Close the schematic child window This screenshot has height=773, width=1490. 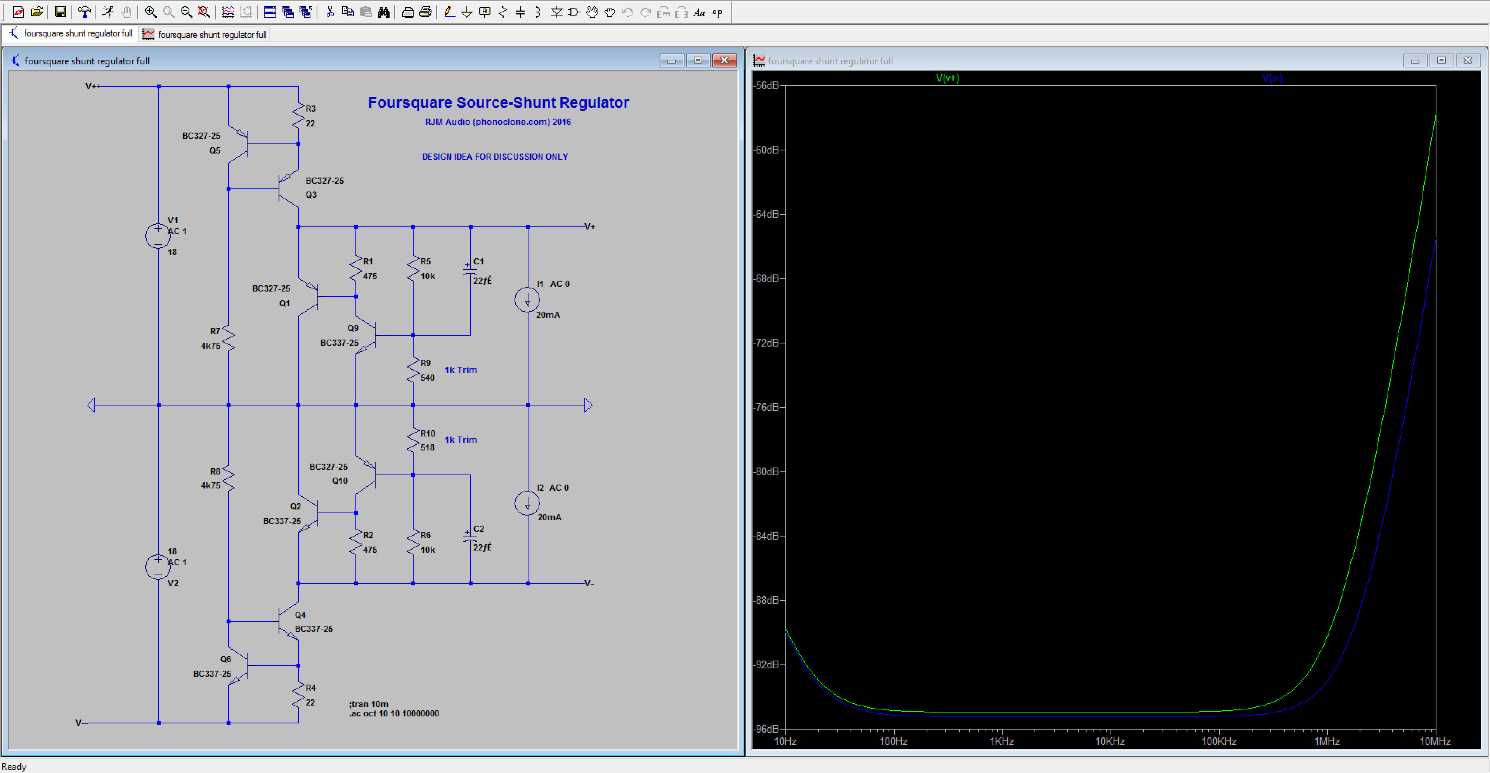[724, 60]
